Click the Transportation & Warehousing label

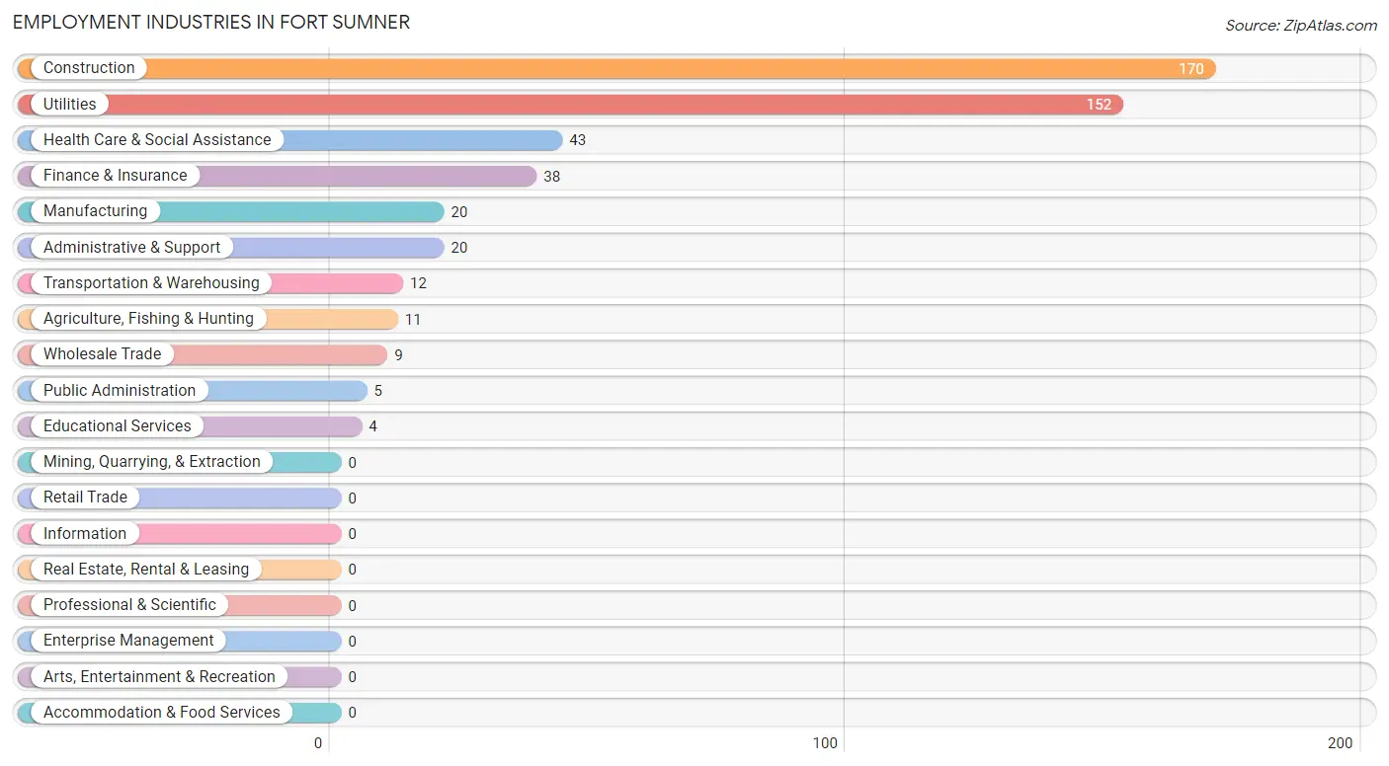[151, 282]
